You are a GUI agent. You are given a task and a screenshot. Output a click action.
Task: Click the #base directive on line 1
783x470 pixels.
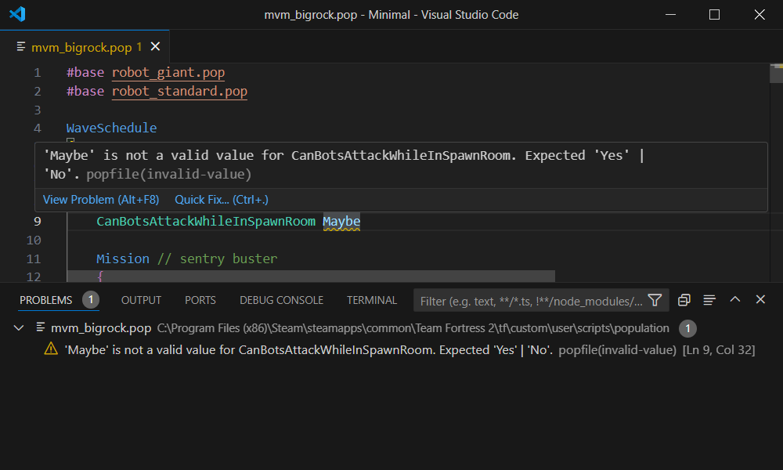click(85, 72)
